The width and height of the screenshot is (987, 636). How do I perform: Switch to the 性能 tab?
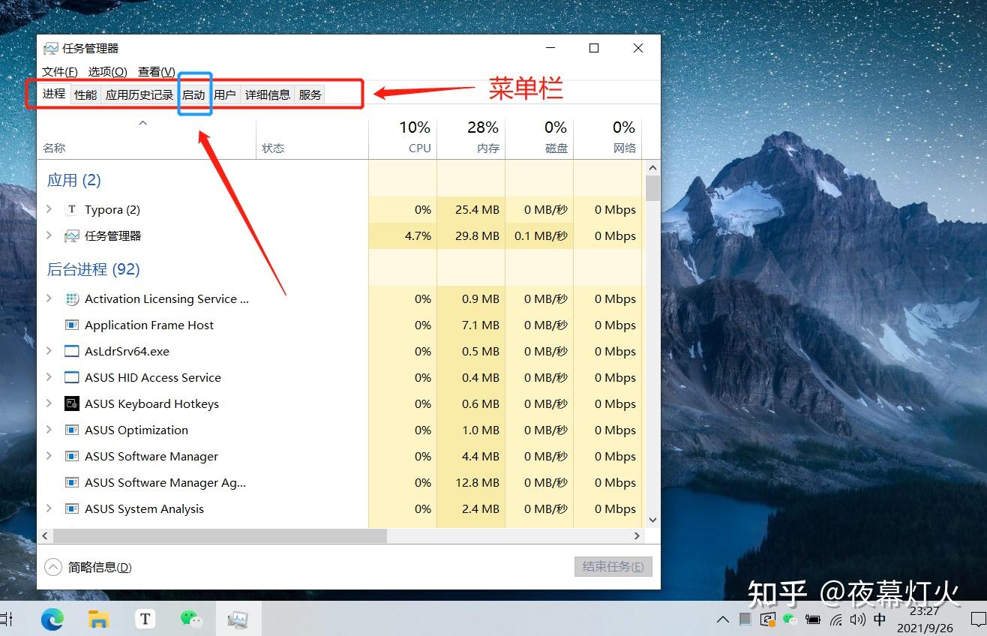pyautogui.click(x=85, y=95)
